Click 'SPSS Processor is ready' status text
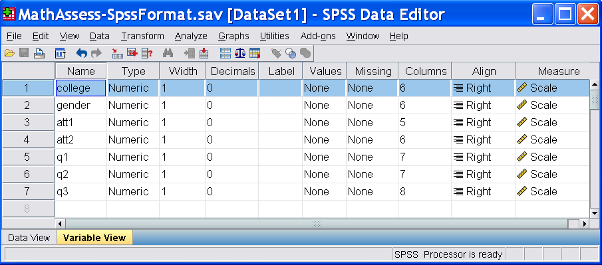 pos(448,254)
